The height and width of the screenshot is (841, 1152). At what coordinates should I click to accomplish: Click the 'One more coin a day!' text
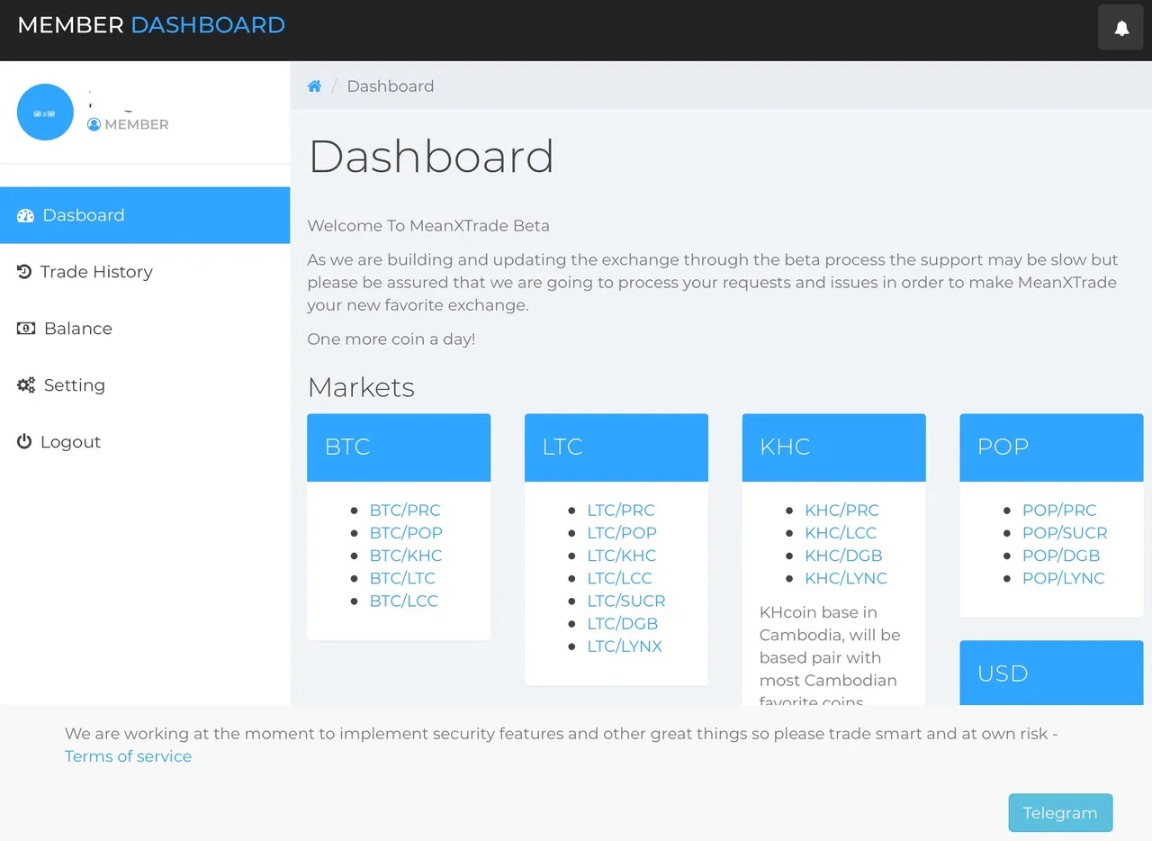click(391, 339)
